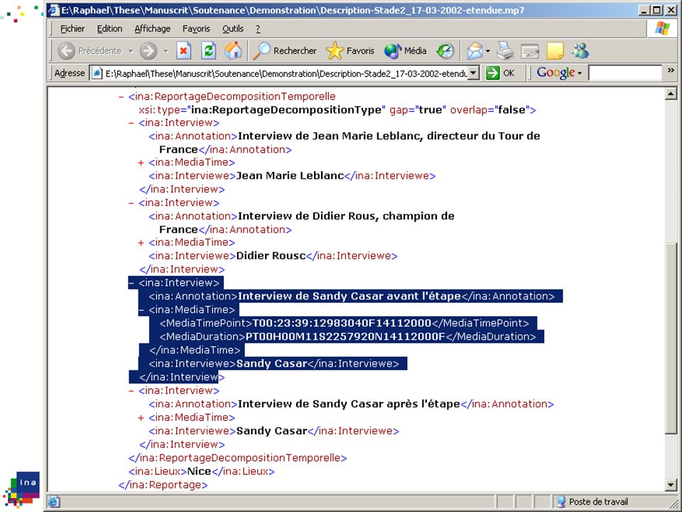The width and height of the screenshot is (682, 512).
Task: Print the page with the printer icon
Action: pyautogui.click(x=505, y=51)
